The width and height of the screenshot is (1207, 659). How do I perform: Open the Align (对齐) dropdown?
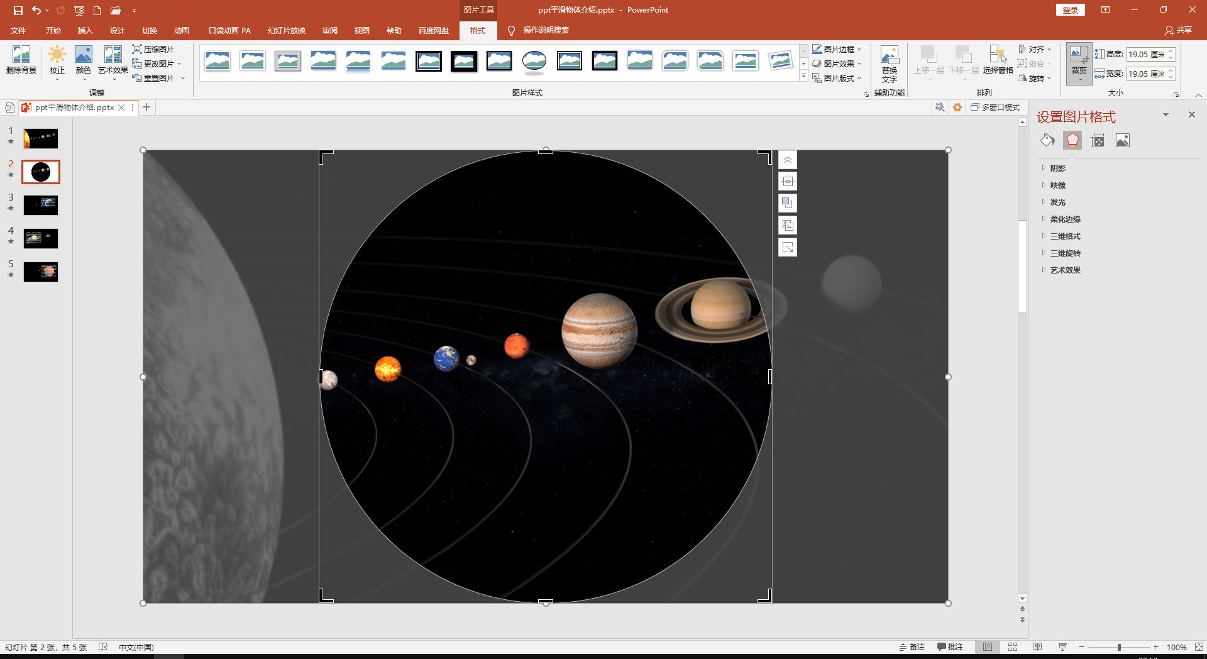(x=1034, y=49)
